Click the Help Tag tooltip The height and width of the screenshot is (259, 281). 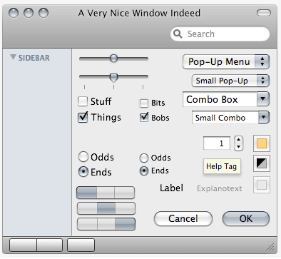pyautogui.click(x=222, y=166)
